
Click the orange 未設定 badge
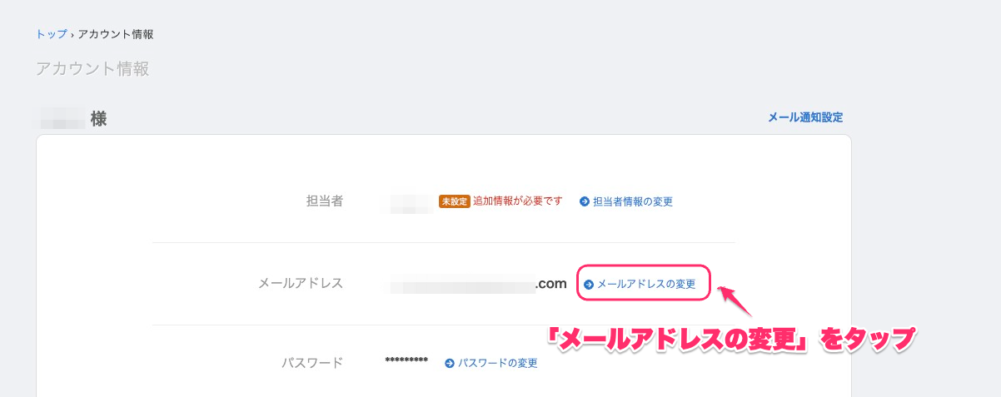click(x=455, y=201)
